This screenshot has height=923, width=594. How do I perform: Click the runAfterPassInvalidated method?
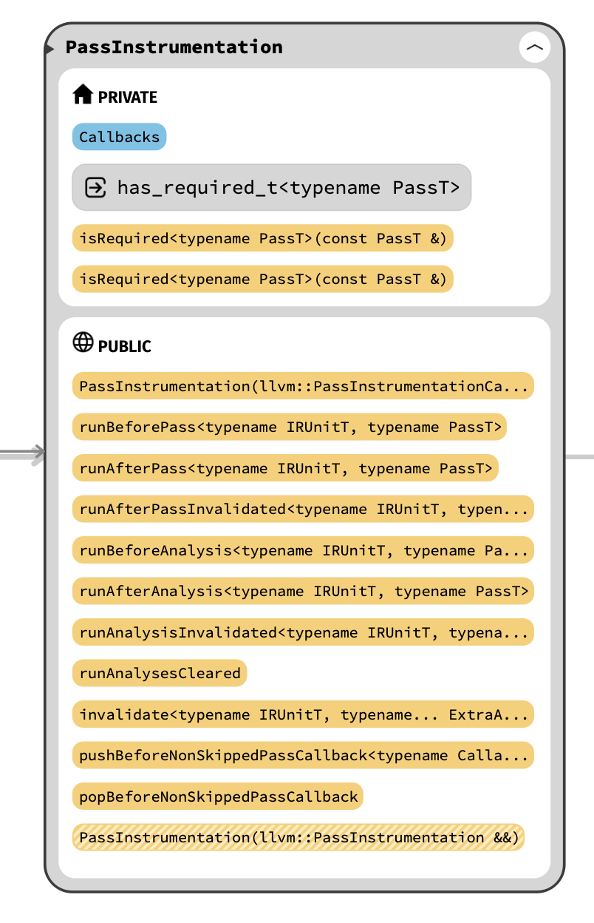pyautogui.click(x=303, y=509)
